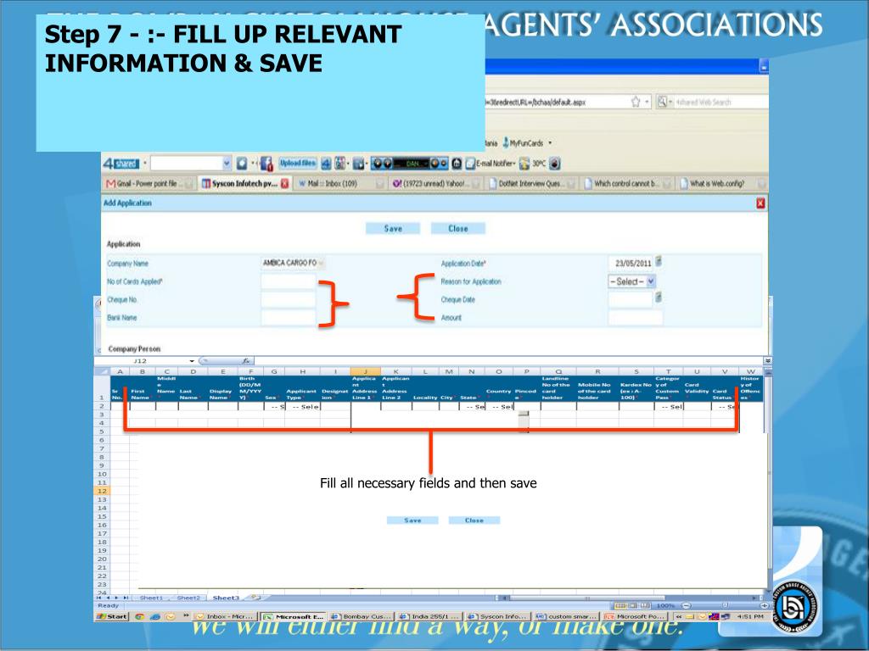Viewport: 869px width, 651px height.
Task: Click the MyFunCards bookmark icon
Action: point(506,142)
